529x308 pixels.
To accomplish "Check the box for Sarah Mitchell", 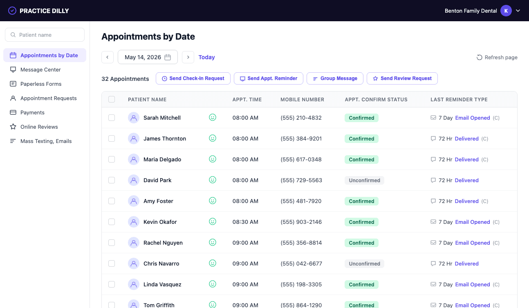I will (112, 118).
